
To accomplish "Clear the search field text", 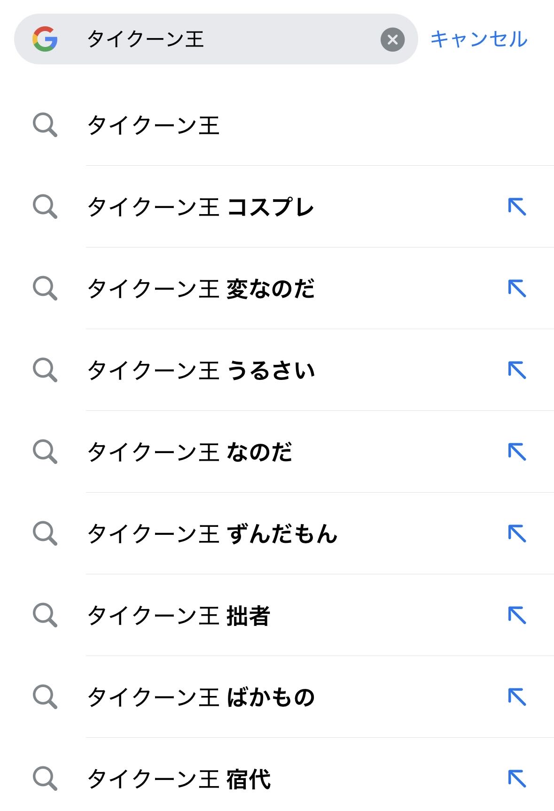I will click(392, 39).
